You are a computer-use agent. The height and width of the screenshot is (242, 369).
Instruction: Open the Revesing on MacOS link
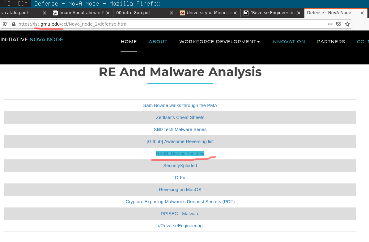180,190
